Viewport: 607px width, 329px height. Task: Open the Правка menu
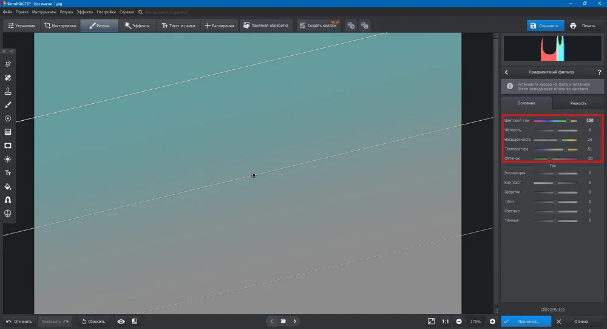point(22,12)
